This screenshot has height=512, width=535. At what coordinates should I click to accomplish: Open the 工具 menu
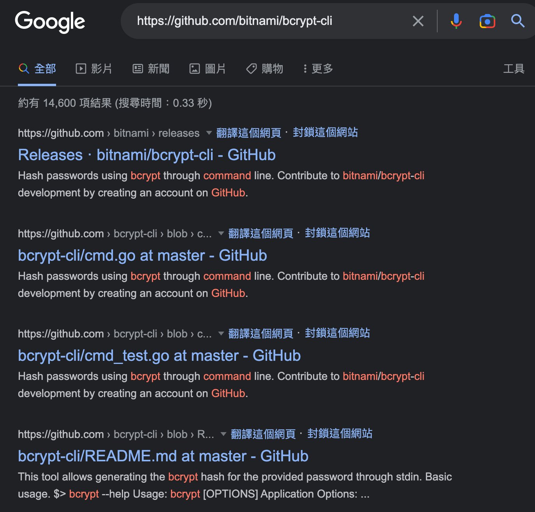[514, 69]
